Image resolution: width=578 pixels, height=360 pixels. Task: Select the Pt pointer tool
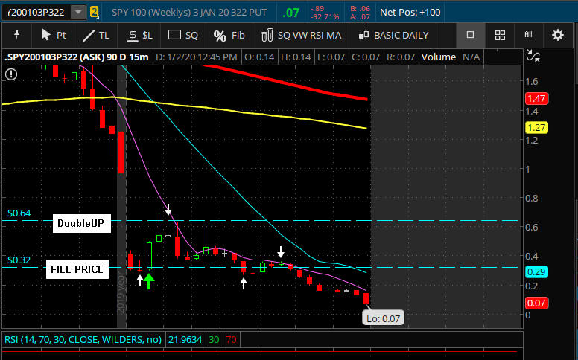(x=54, y=36)
